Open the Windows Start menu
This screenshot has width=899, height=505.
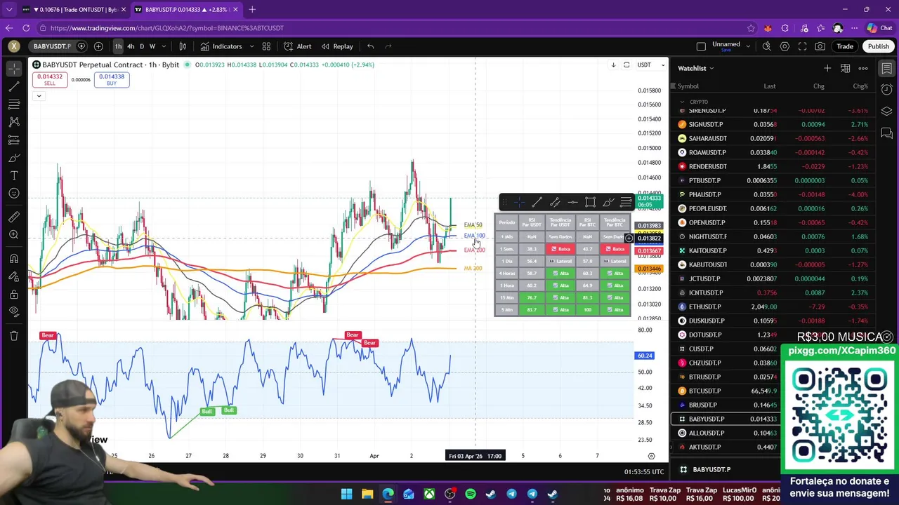346,494
